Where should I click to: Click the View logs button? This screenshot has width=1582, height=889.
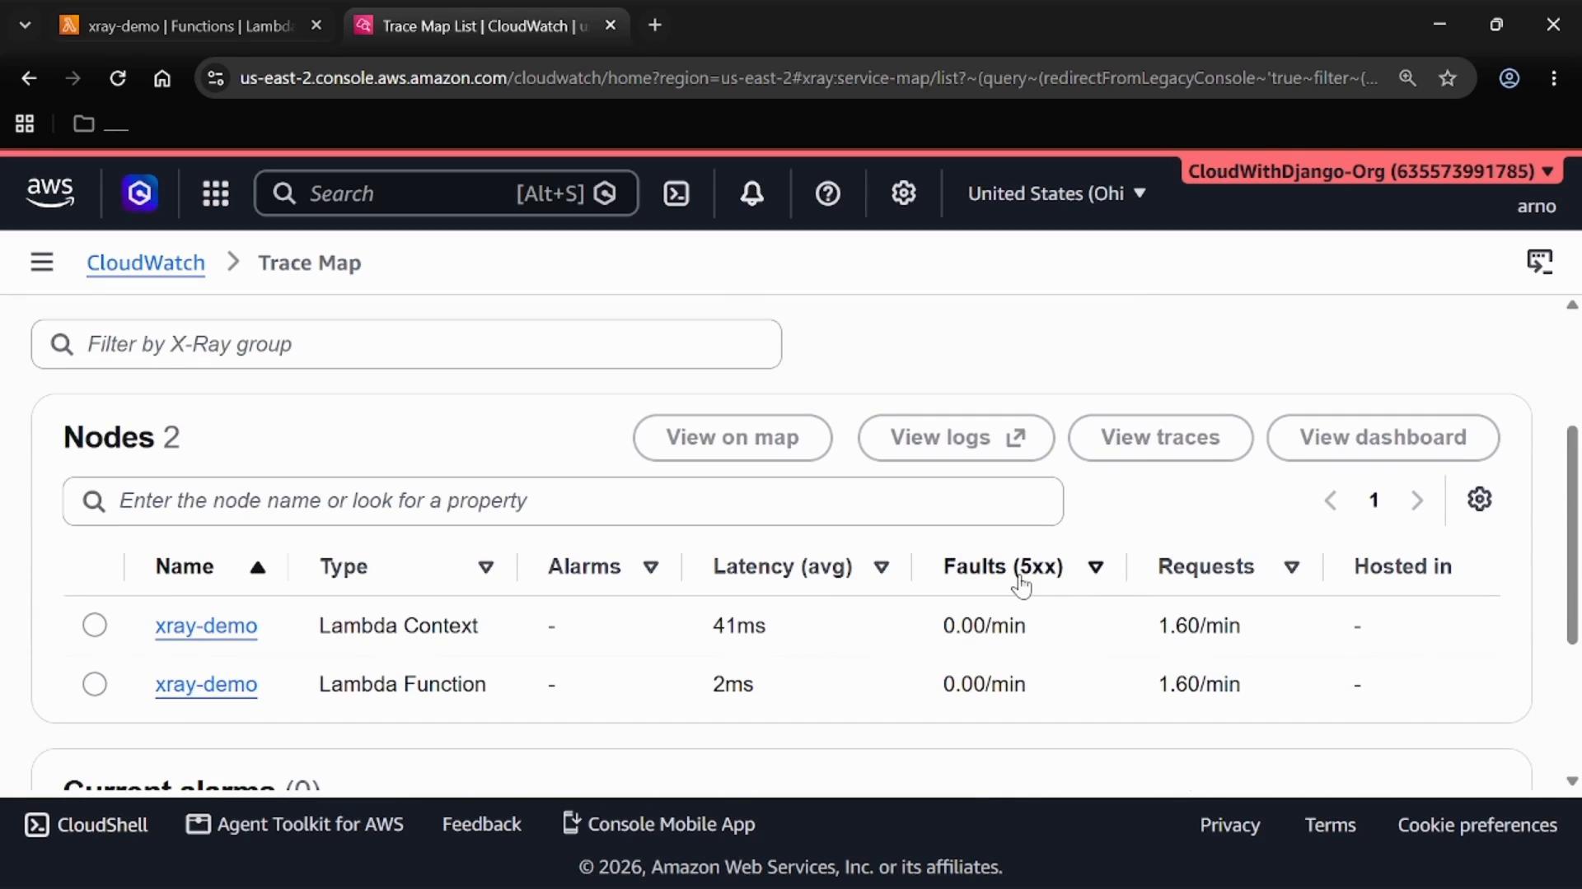(x=956, y=437)
